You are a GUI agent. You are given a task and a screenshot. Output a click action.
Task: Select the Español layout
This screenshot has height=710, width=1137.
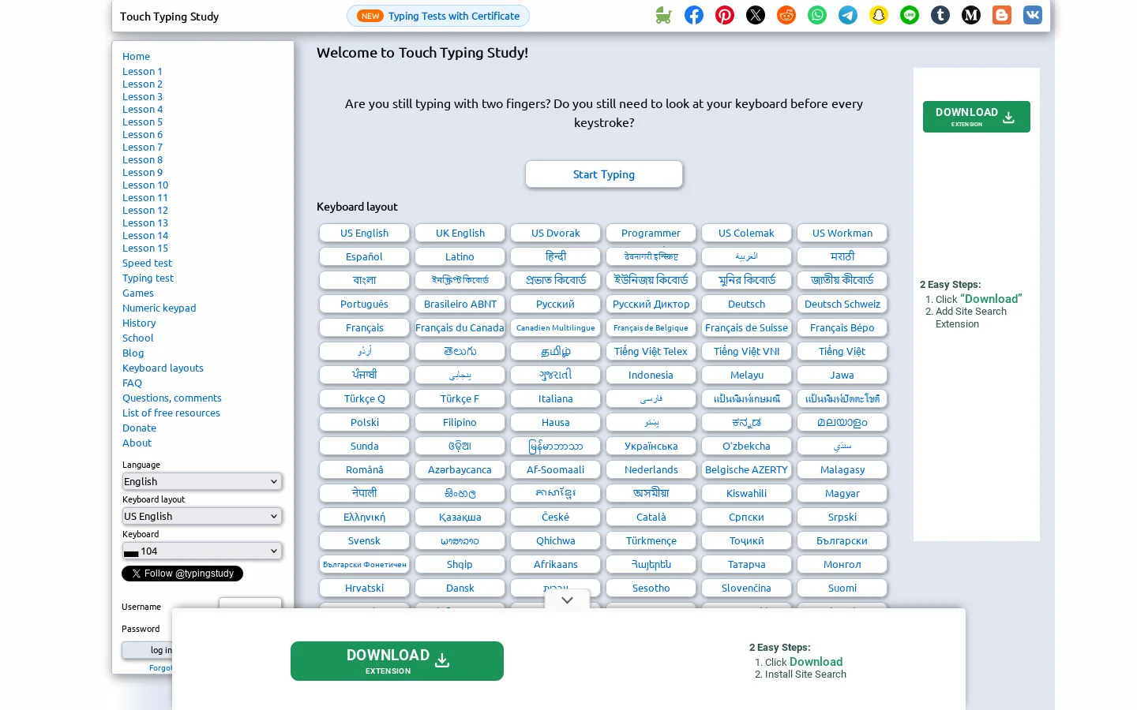pyautogui.click(x=364, y=256)
